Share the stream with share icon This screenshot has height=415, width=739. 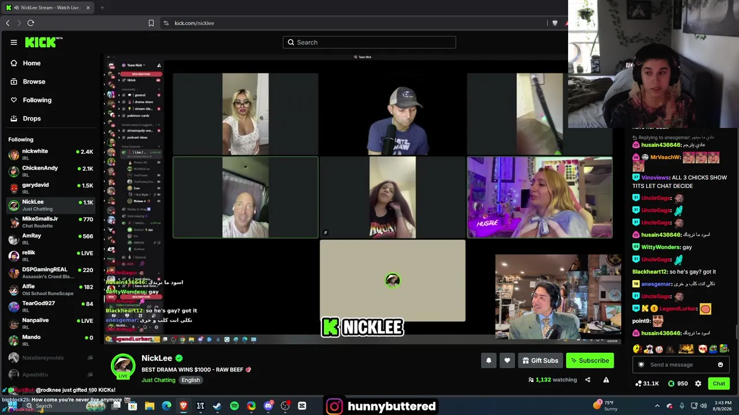pyautogui.click(x=588, y=380)
